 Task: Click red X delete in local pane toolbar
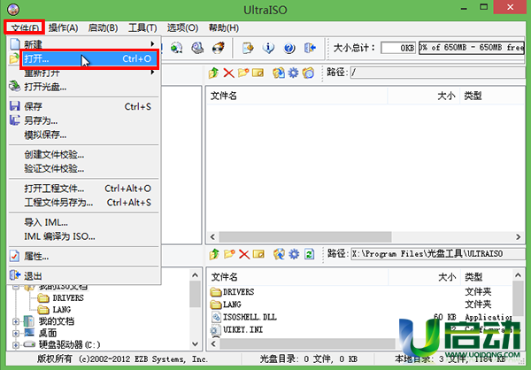pos(244,254)
